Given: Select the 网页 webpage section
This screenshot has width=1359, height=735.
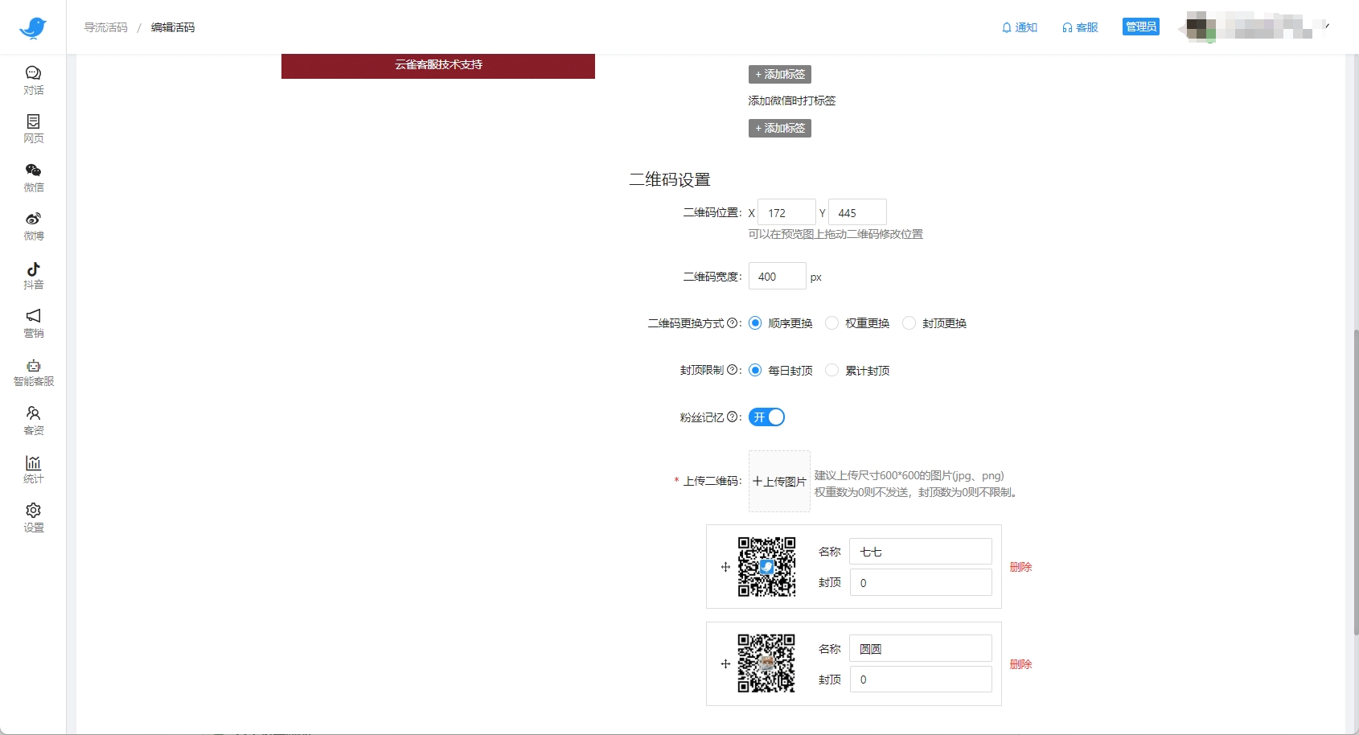Looking at the screenshot, I should click(33, 128).
